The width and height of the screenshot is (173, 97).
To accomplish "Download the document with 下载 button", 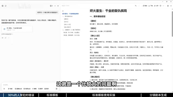I will (151, 6).
